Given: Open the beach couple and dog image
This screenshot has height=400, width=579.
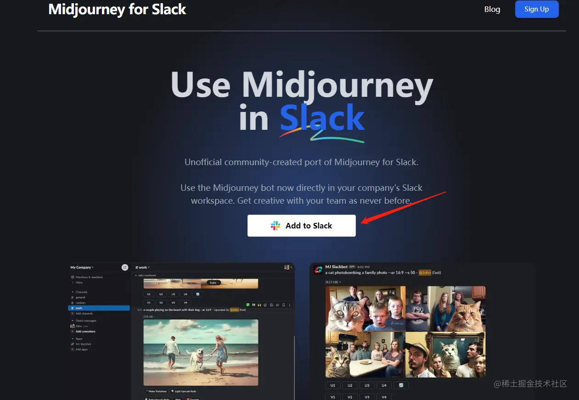Looking at the screenshot, I should [x=201, y=352].
